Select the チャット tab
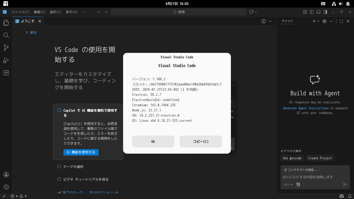Viewport: 354px width, 199px height. coord(287,21)
